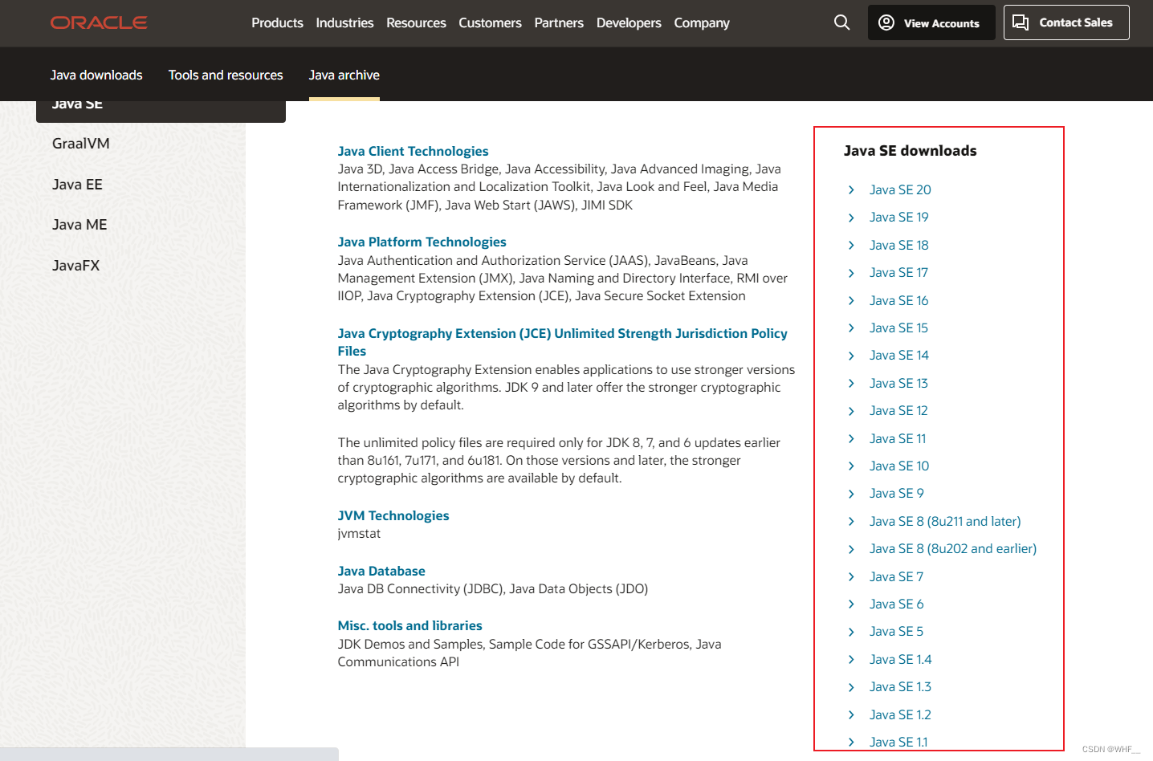
Task: Select Java ME in the sidebar
Action: [x=79, y=225]
